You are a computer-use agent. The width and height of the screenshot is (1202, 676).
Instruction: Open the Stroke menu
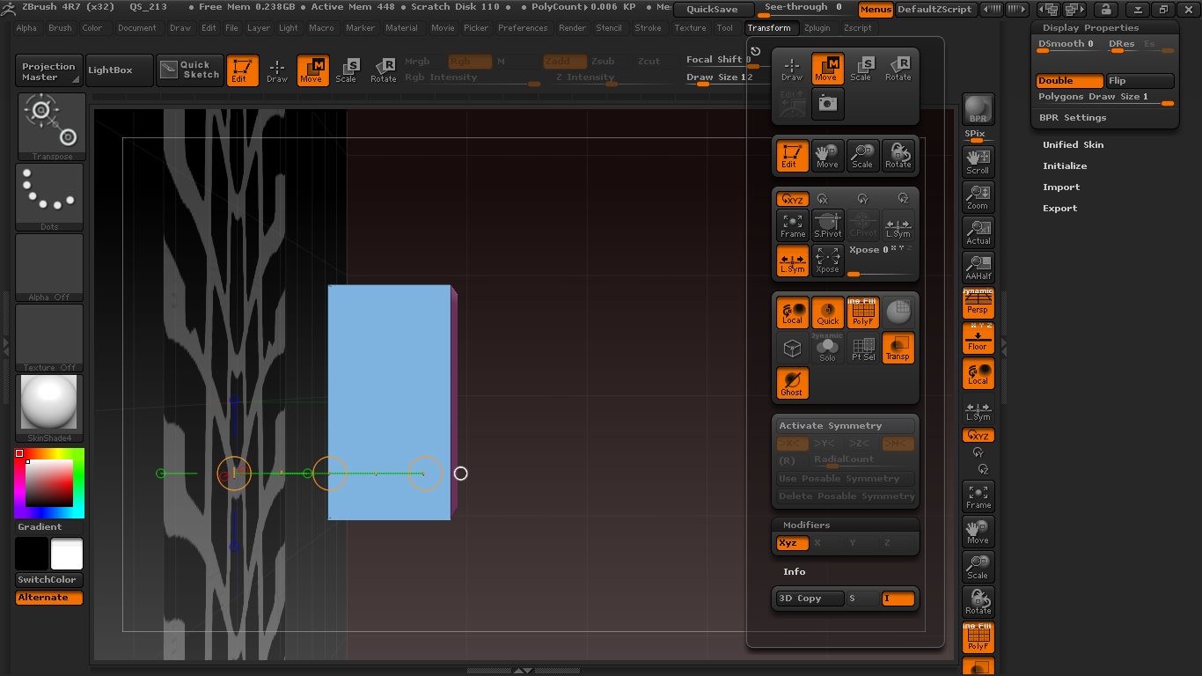point(648,28)
